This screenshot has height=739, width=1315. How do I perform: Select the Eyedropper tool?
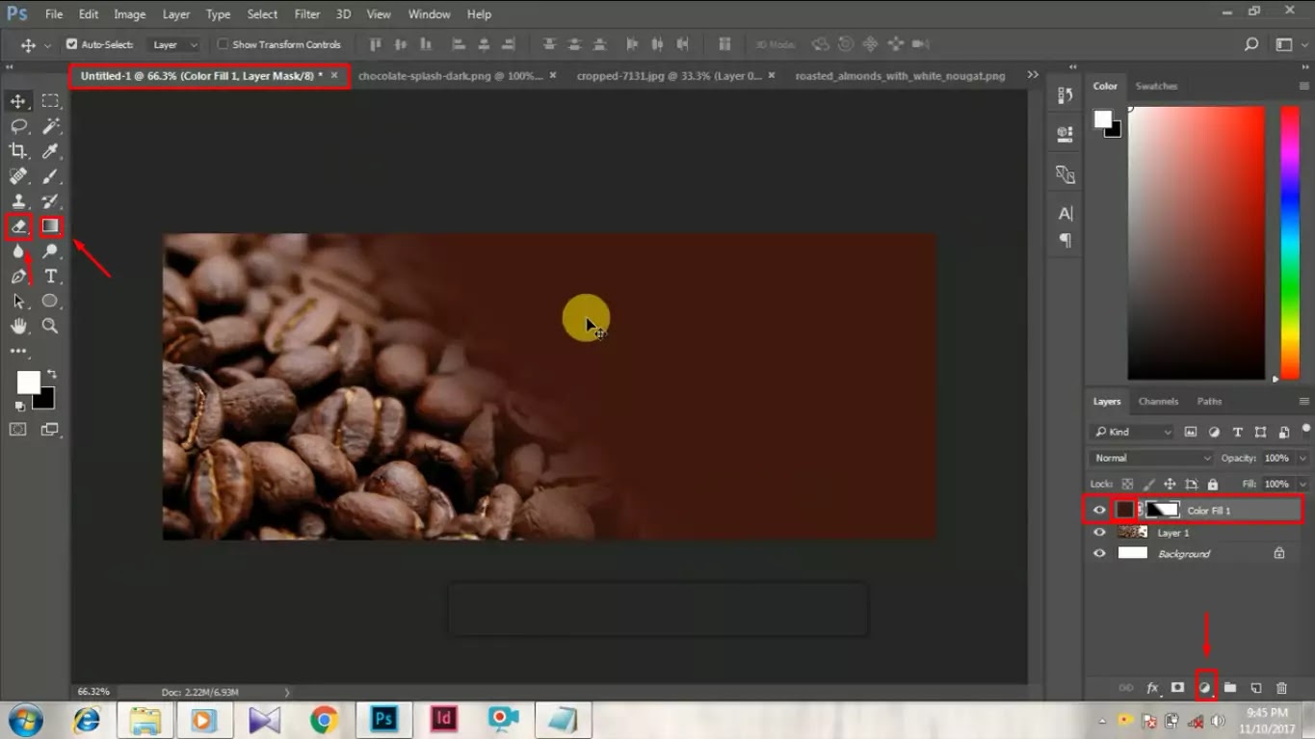pyautogui.click(x=50, y=151)
